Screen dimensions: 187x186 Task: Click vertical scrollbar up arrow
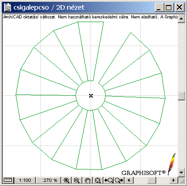point(181,18)
